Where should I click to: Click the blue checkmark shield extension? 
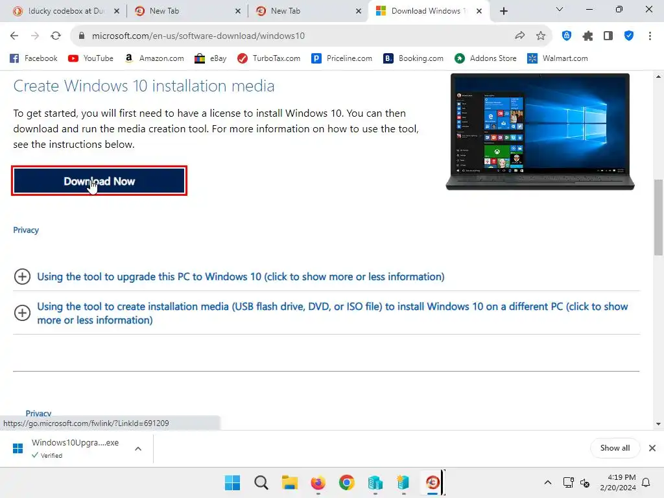[629, 36]
